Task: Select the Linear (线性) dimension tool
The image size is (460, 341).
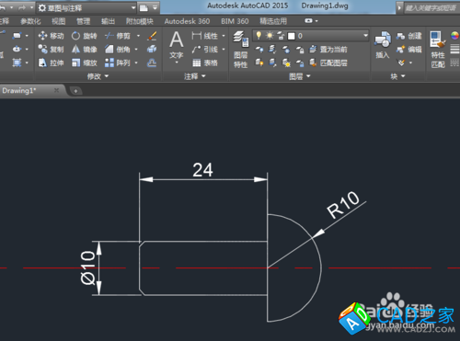Action: (205, 36)
